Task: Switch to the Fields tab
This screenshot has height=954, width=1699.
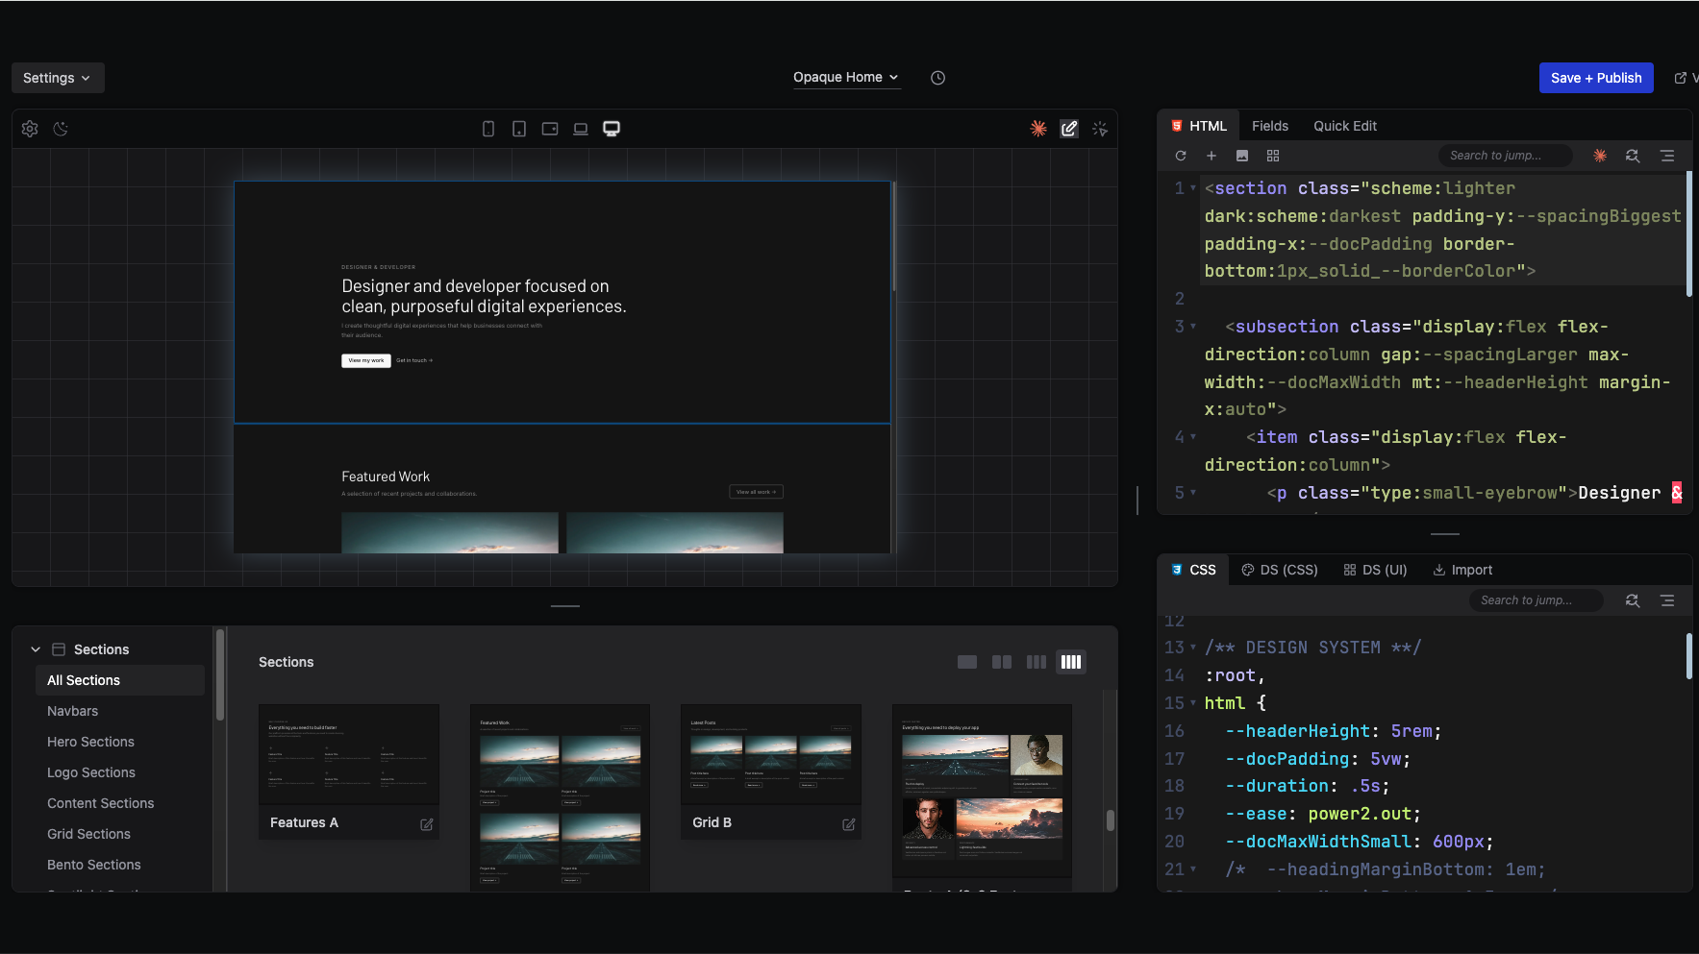Action: point(1270,126)
